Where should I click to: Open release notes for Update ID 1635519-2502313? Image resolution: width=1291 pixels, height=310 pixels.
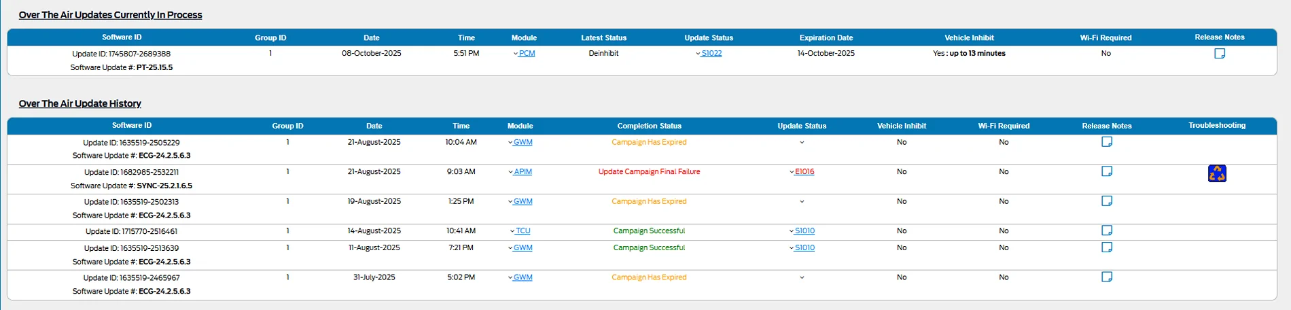click(x=1106, y=201)
